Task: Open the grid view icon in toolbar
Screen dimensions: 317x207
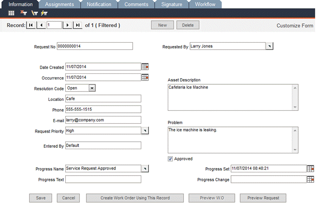Action: (x=11, y=13)
